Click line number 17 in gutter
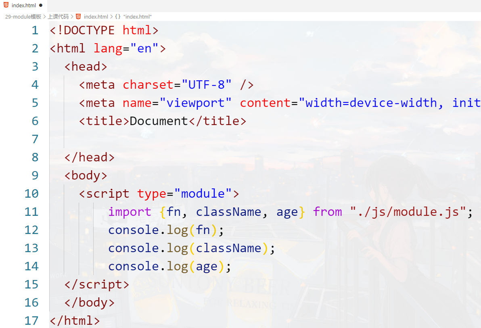 pos(31,321)
